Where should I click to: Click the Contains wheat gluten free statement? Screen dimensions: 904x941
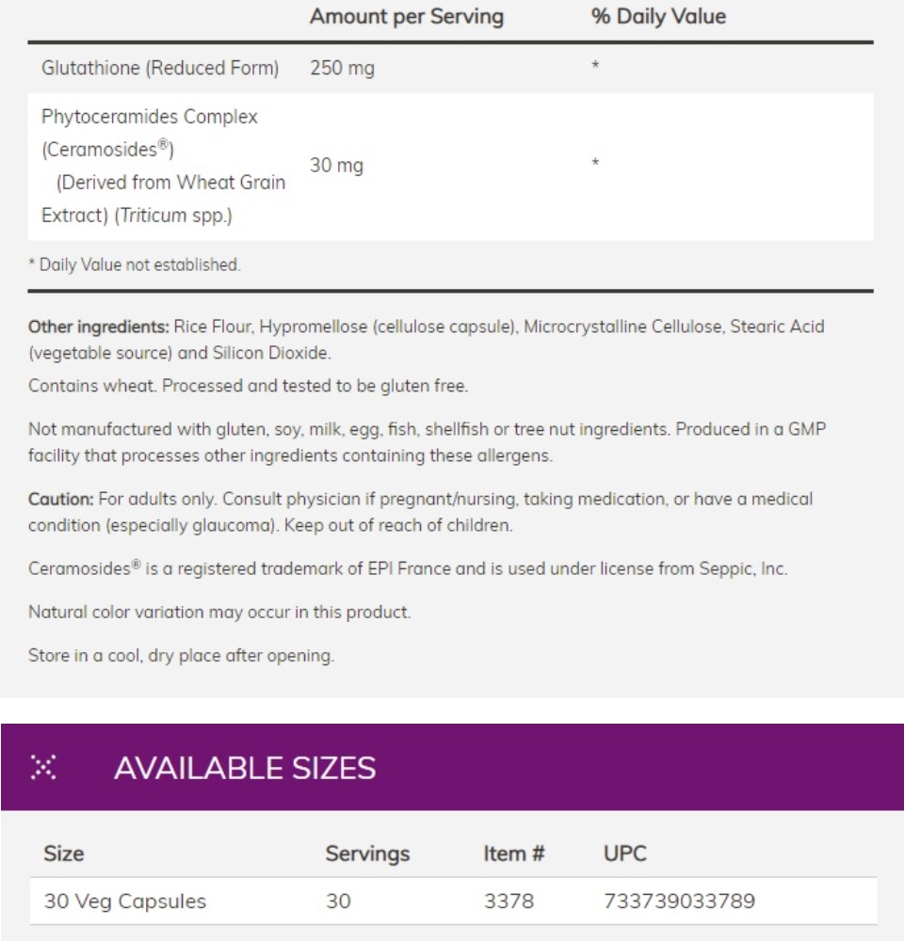(248, 385)
